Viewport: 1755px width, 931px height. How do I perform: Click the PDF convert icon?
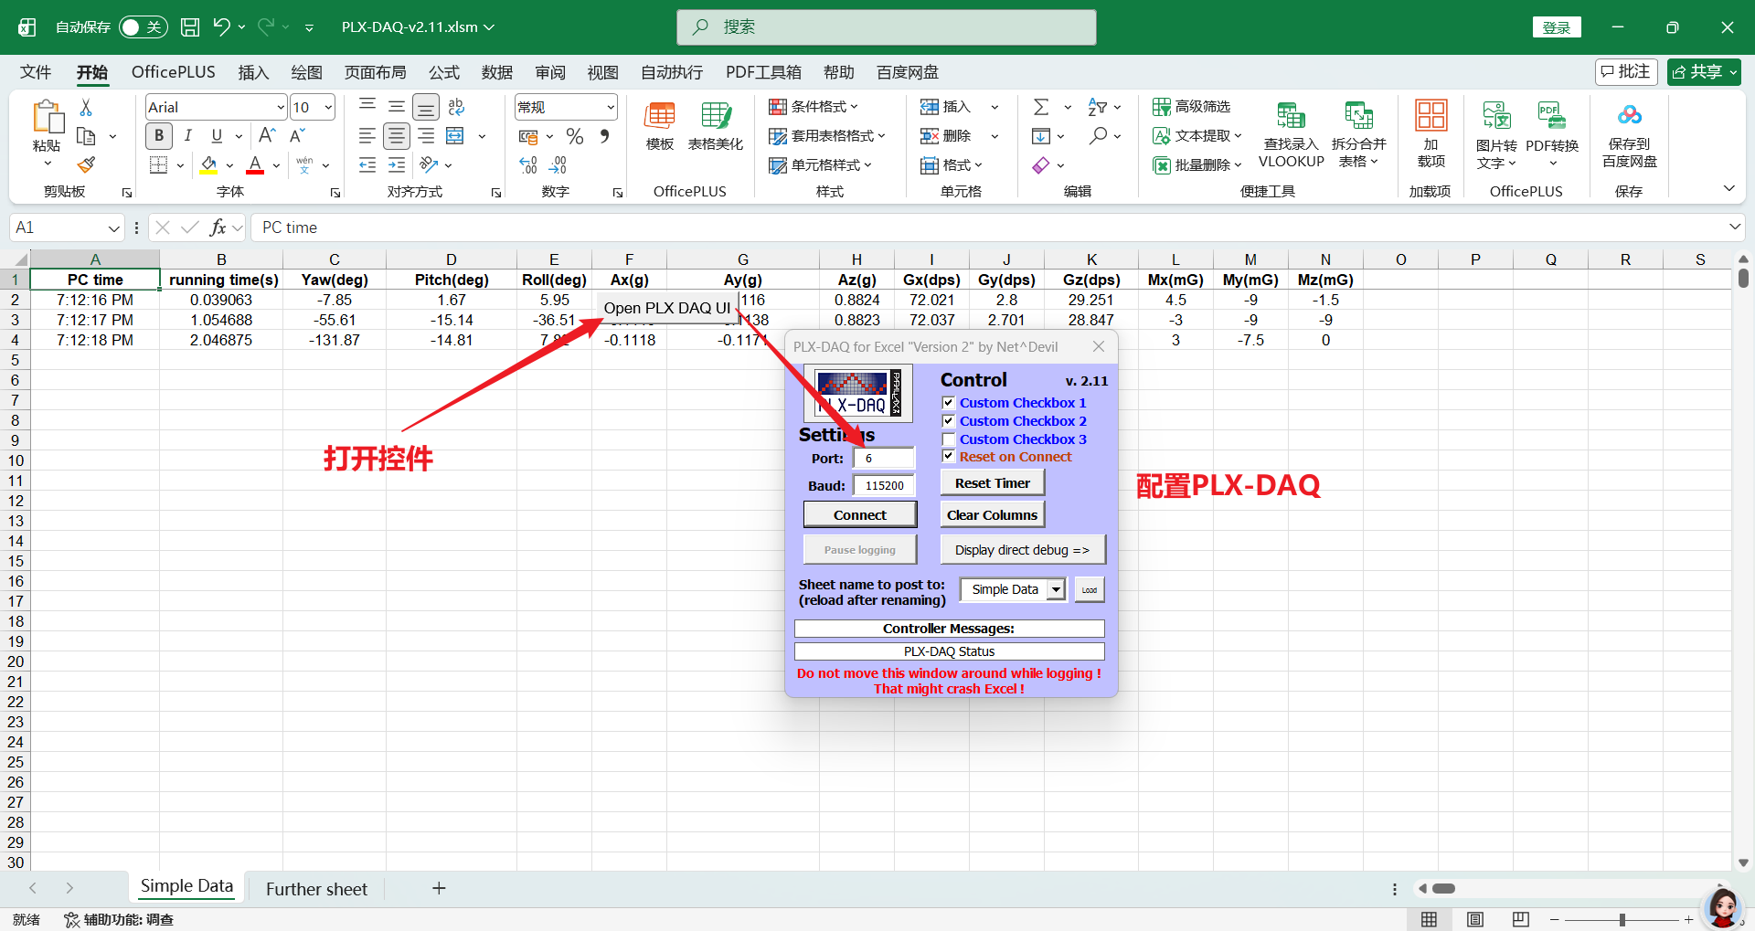point(1552,134)
